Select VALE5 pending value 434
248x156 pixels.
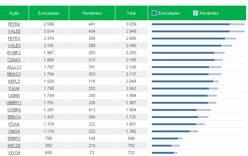pos(92,31)
